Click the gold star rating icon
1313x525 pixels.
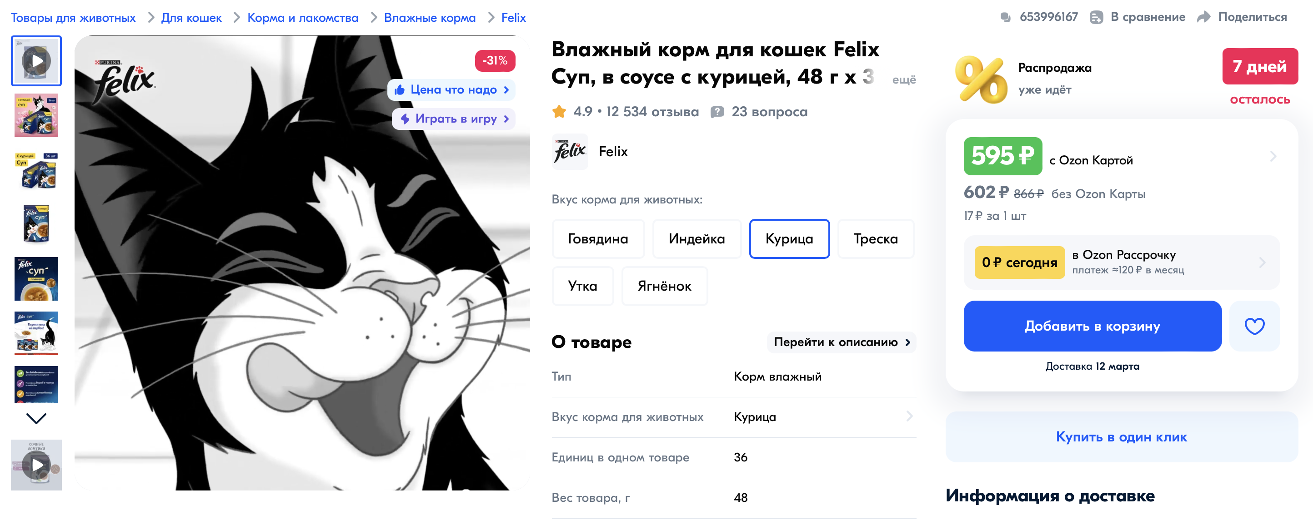pyautogui.click(x=559, y=112)
